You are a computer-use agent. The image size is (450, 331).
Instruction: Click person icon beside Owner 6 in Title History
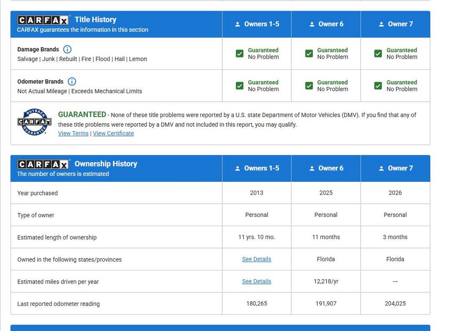pyautogui.click(x=312, y=24)
